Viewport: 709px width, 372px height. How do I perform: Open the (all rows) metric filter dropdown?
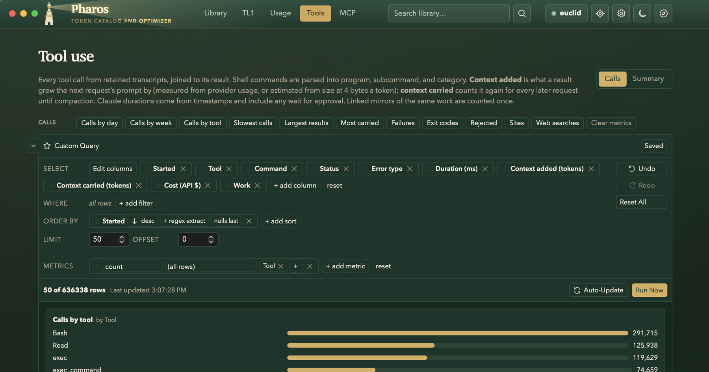211,266
